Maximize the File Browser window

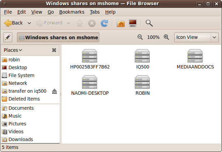208,4
